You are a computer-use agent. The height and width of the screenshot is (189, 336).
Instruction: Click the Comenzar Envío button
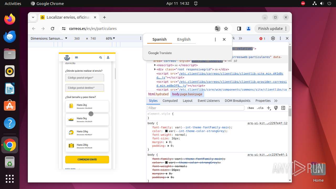click(x=87, y=159)
